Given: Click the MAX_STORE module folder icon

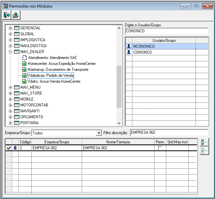Looking at the screenshot, I should [x=17, y=93].
